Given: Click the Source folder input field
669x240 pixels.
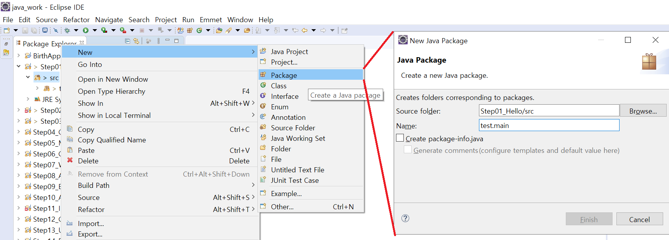Looking at the screenshot, I should (549, 110).
